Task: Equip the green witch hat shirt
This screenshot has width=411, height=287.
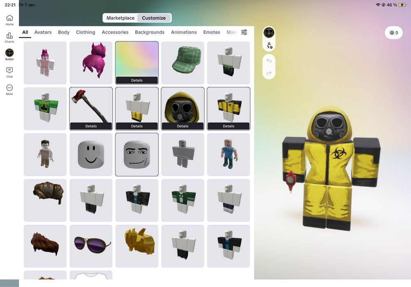Action: click(x=45, y=109)
